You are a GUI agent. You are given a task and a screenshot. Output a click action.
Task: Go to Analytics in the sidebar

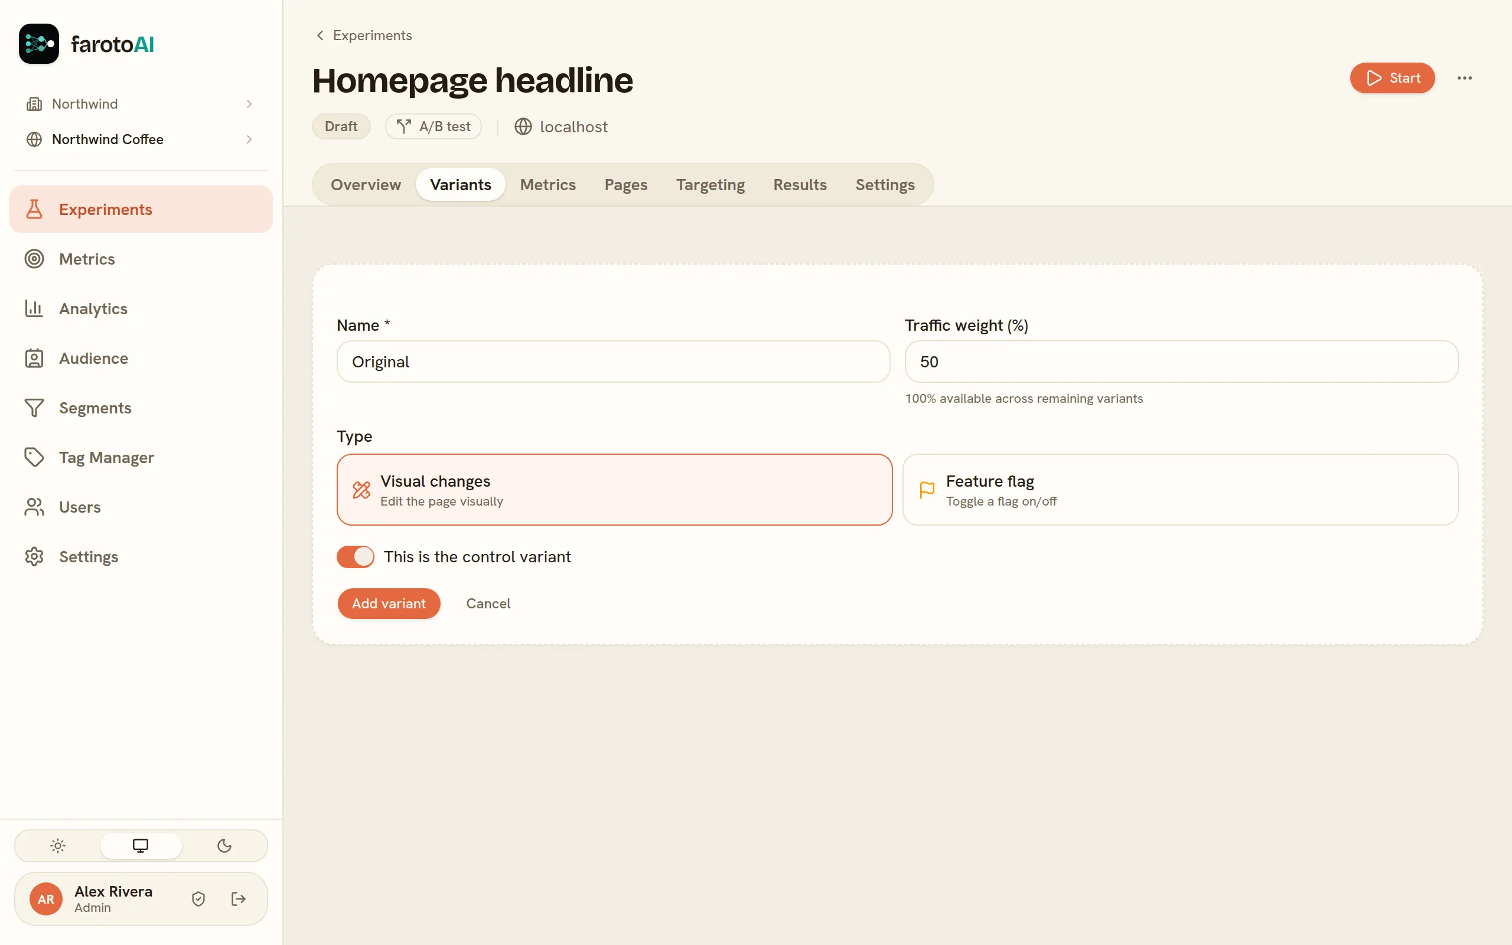[141, 309]
